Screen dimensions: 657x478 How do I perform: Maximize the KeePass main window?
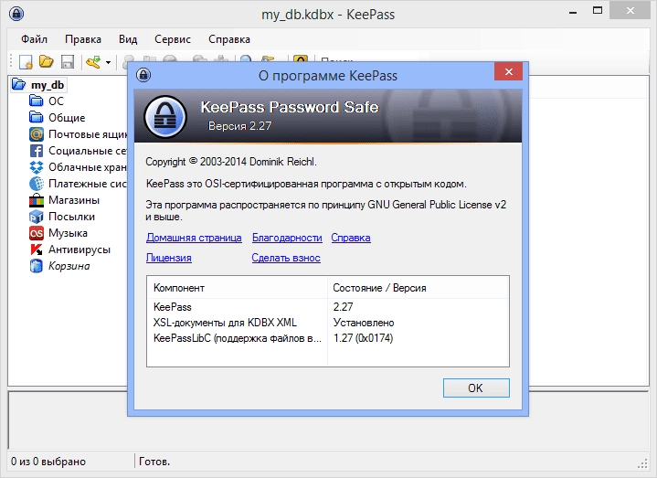pyautogui.click(x=598, y=10)
